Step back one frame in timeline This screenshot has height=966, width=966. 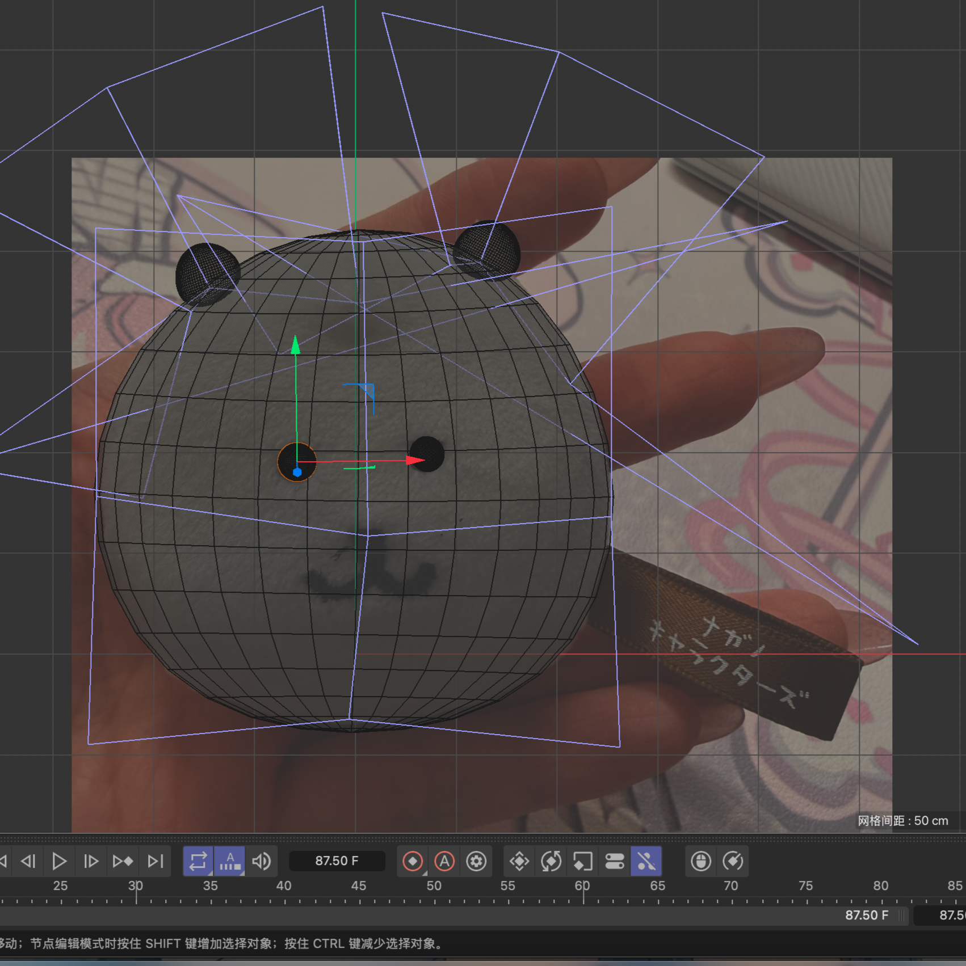(x=28, y=861)
